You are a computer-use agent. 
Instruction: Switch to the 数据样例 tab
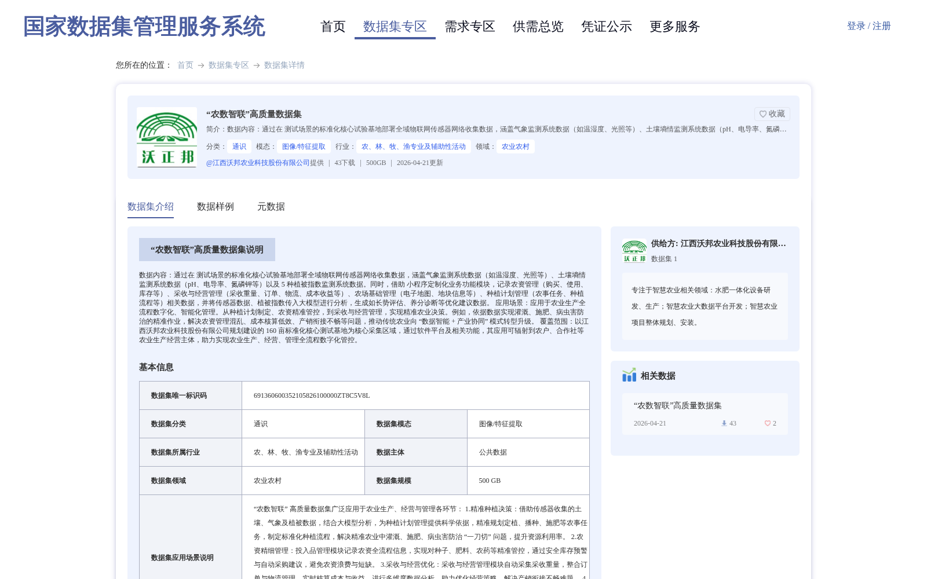[216, 207]
